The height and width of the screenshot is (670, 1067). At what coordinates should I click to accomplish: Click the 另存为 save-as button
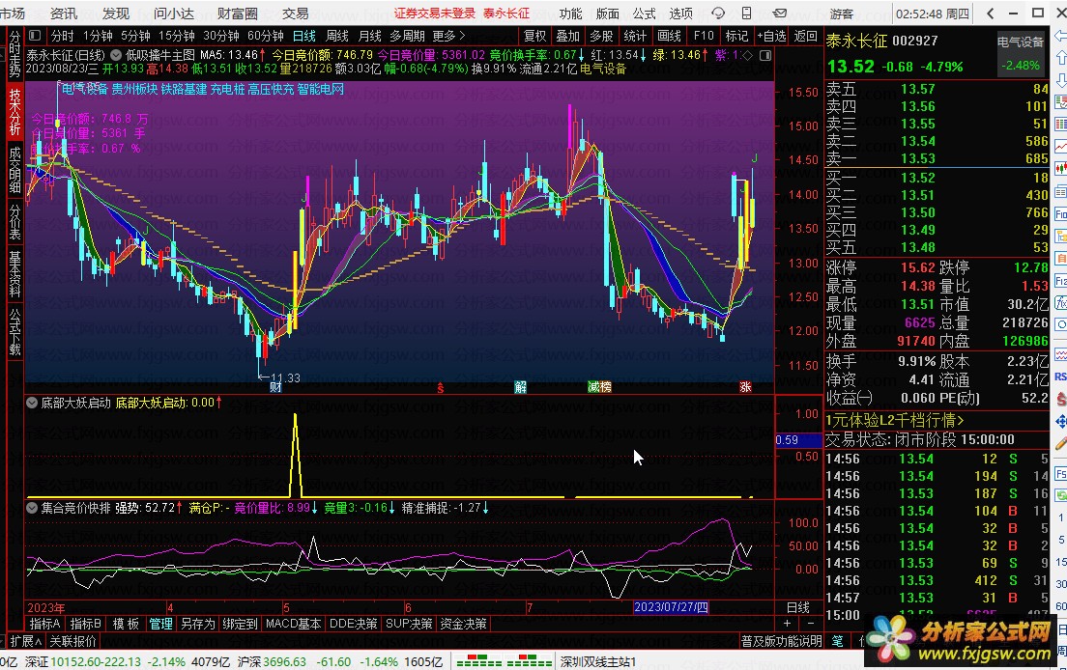tap(197, 623)
